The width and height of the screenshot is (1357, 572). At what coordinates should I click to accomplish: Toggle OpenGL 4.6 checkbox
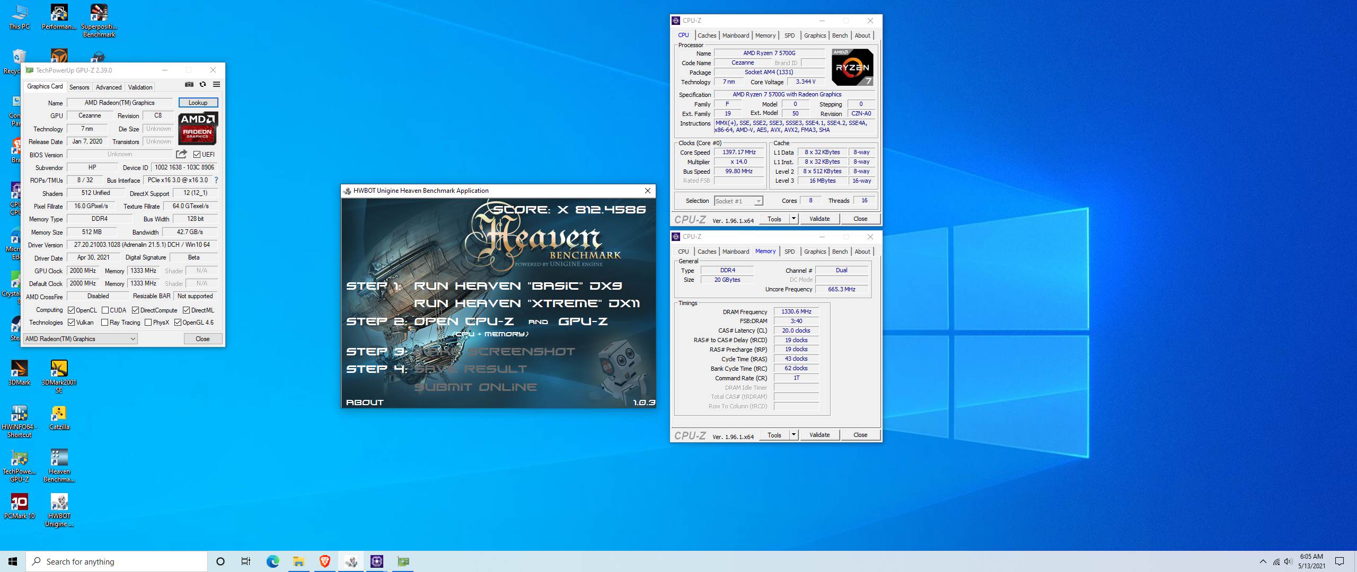pos(178,323)
